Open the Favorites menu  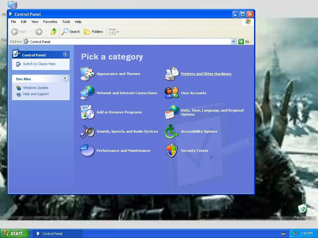click(x=50, y=22)
